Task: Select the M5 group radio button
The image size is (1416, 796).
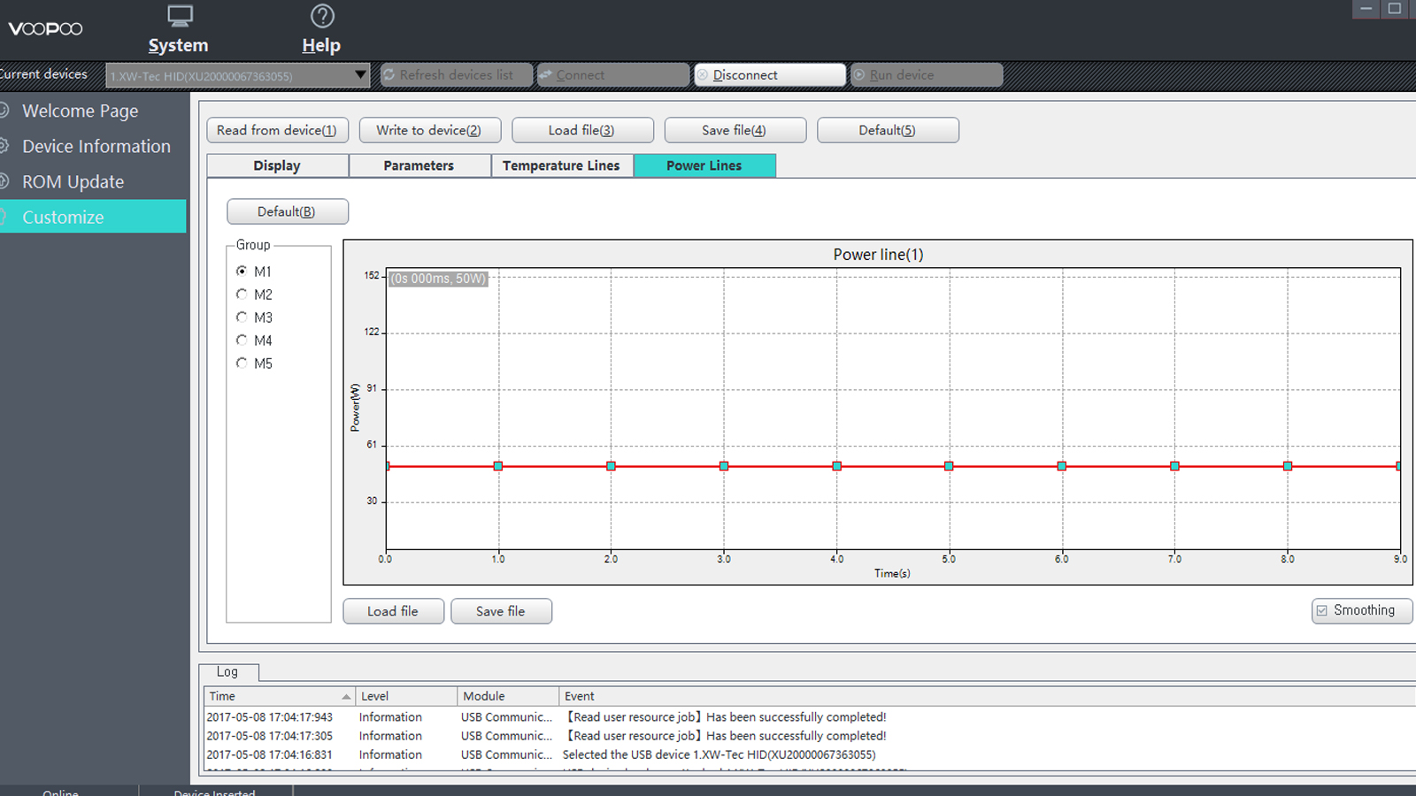Action: pyautogui.click(x=242, y=363)
